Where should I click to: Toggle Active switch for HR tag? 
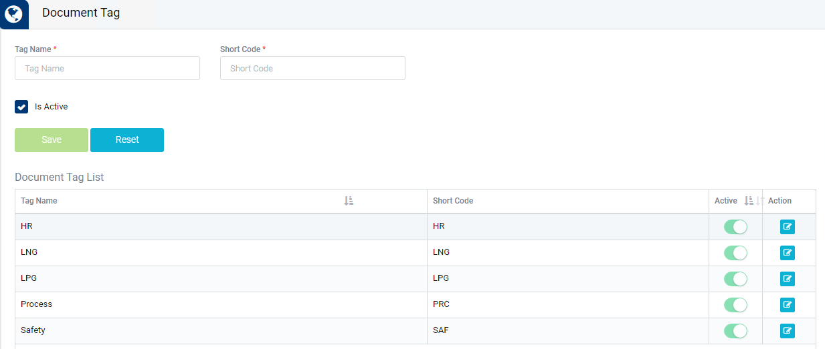click(x=735, y=227)
